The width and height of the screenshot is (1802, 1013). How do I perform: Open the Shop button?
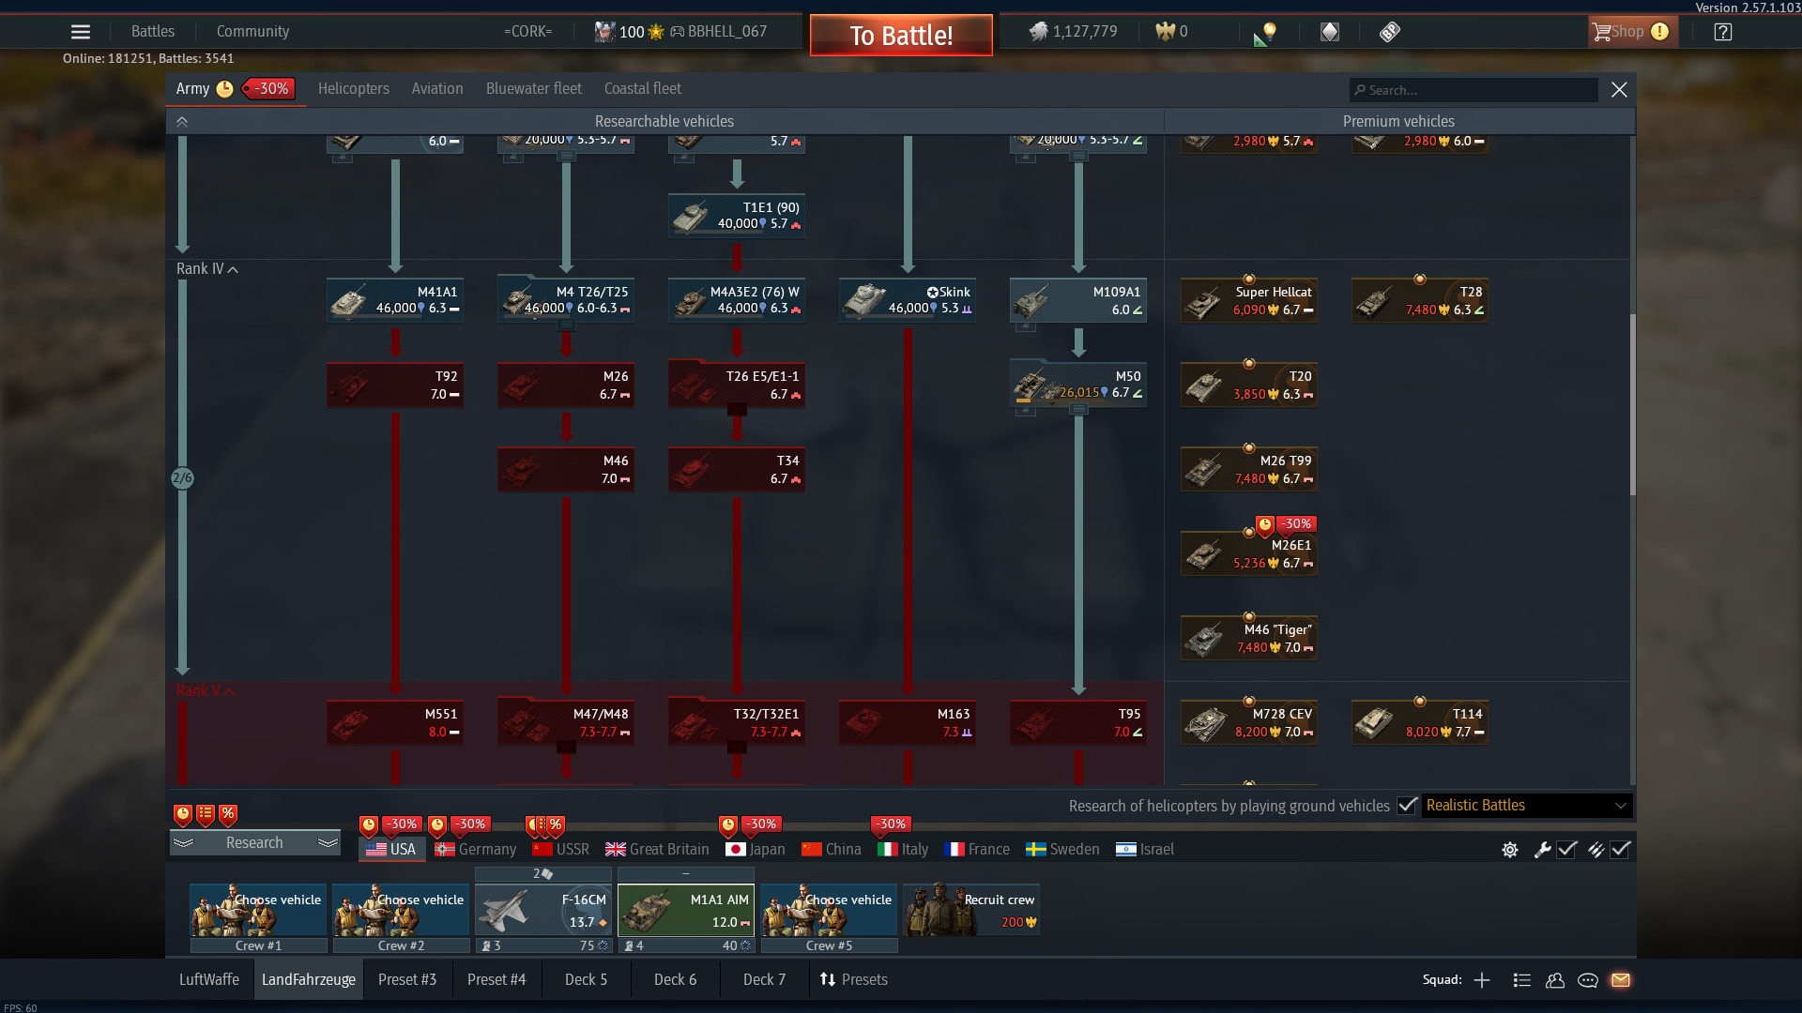point(1629,32)
